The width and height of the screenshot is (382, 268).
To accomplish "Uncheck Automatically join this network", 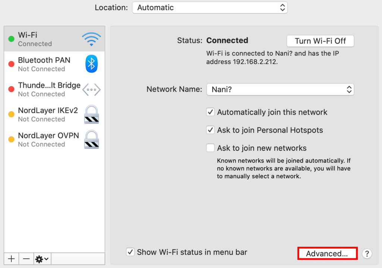I will (211, 112).
